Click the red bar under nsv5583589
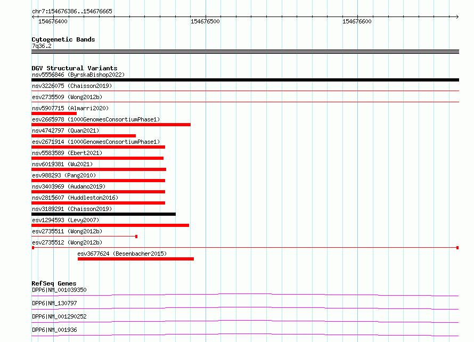Image resolution: width=474 pixels, height=342 pixels. point(97,158)
